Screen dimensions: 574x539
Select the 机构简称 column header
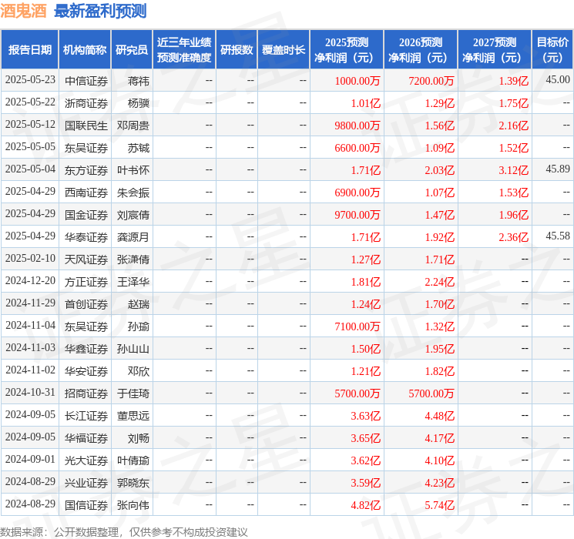click(85, 50)
